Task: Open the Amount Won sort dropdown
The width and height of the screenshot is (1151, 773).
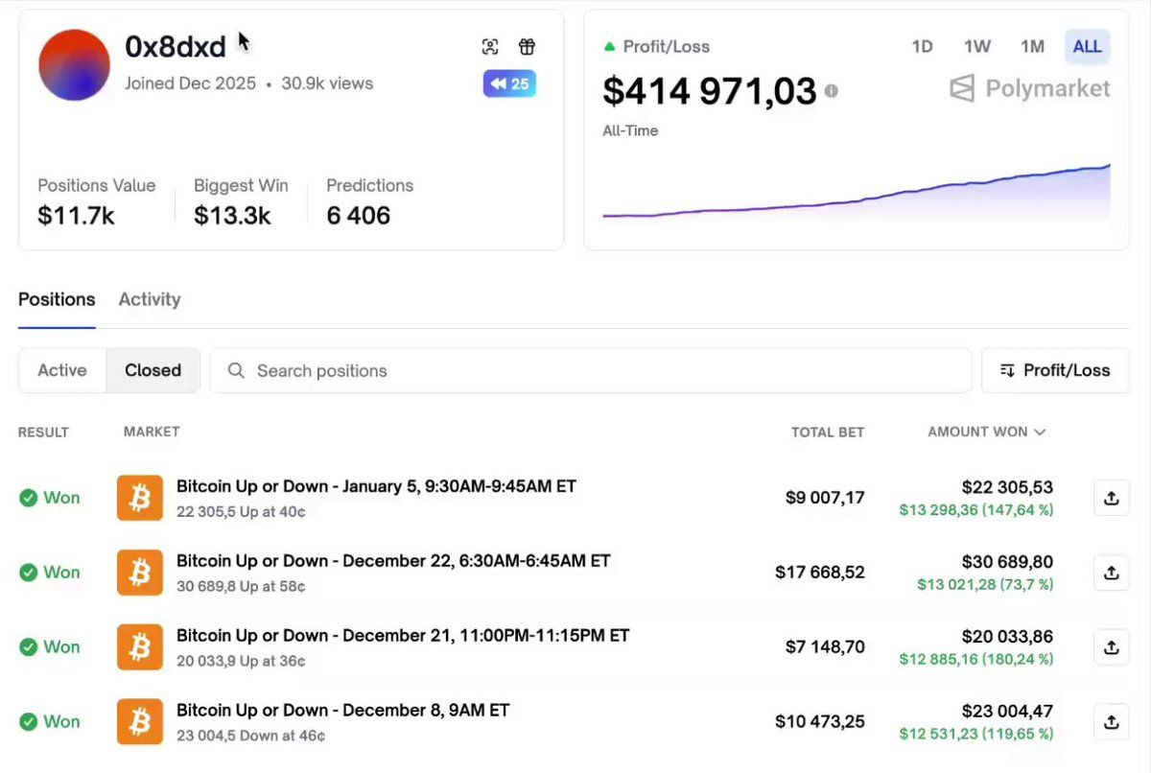Action: pyautogui.click(x=986, y=432)
